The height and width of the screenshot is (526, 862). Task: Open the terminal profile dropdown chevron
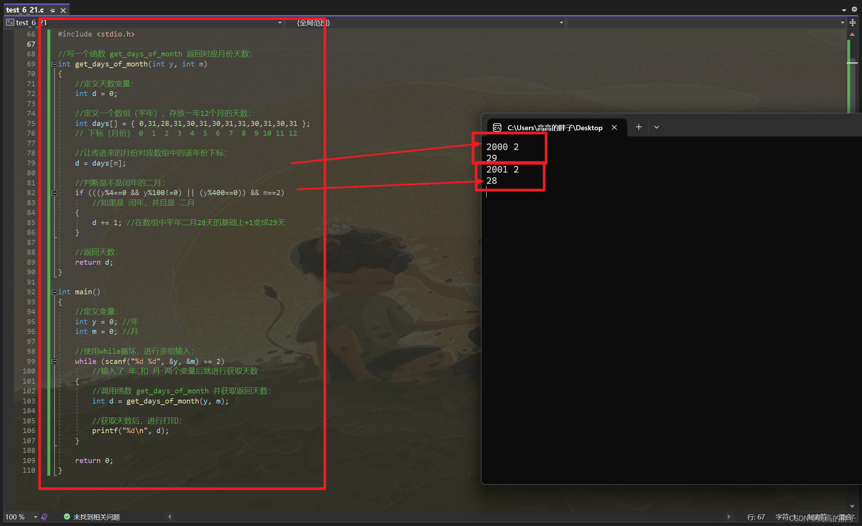tap(657, 127)
